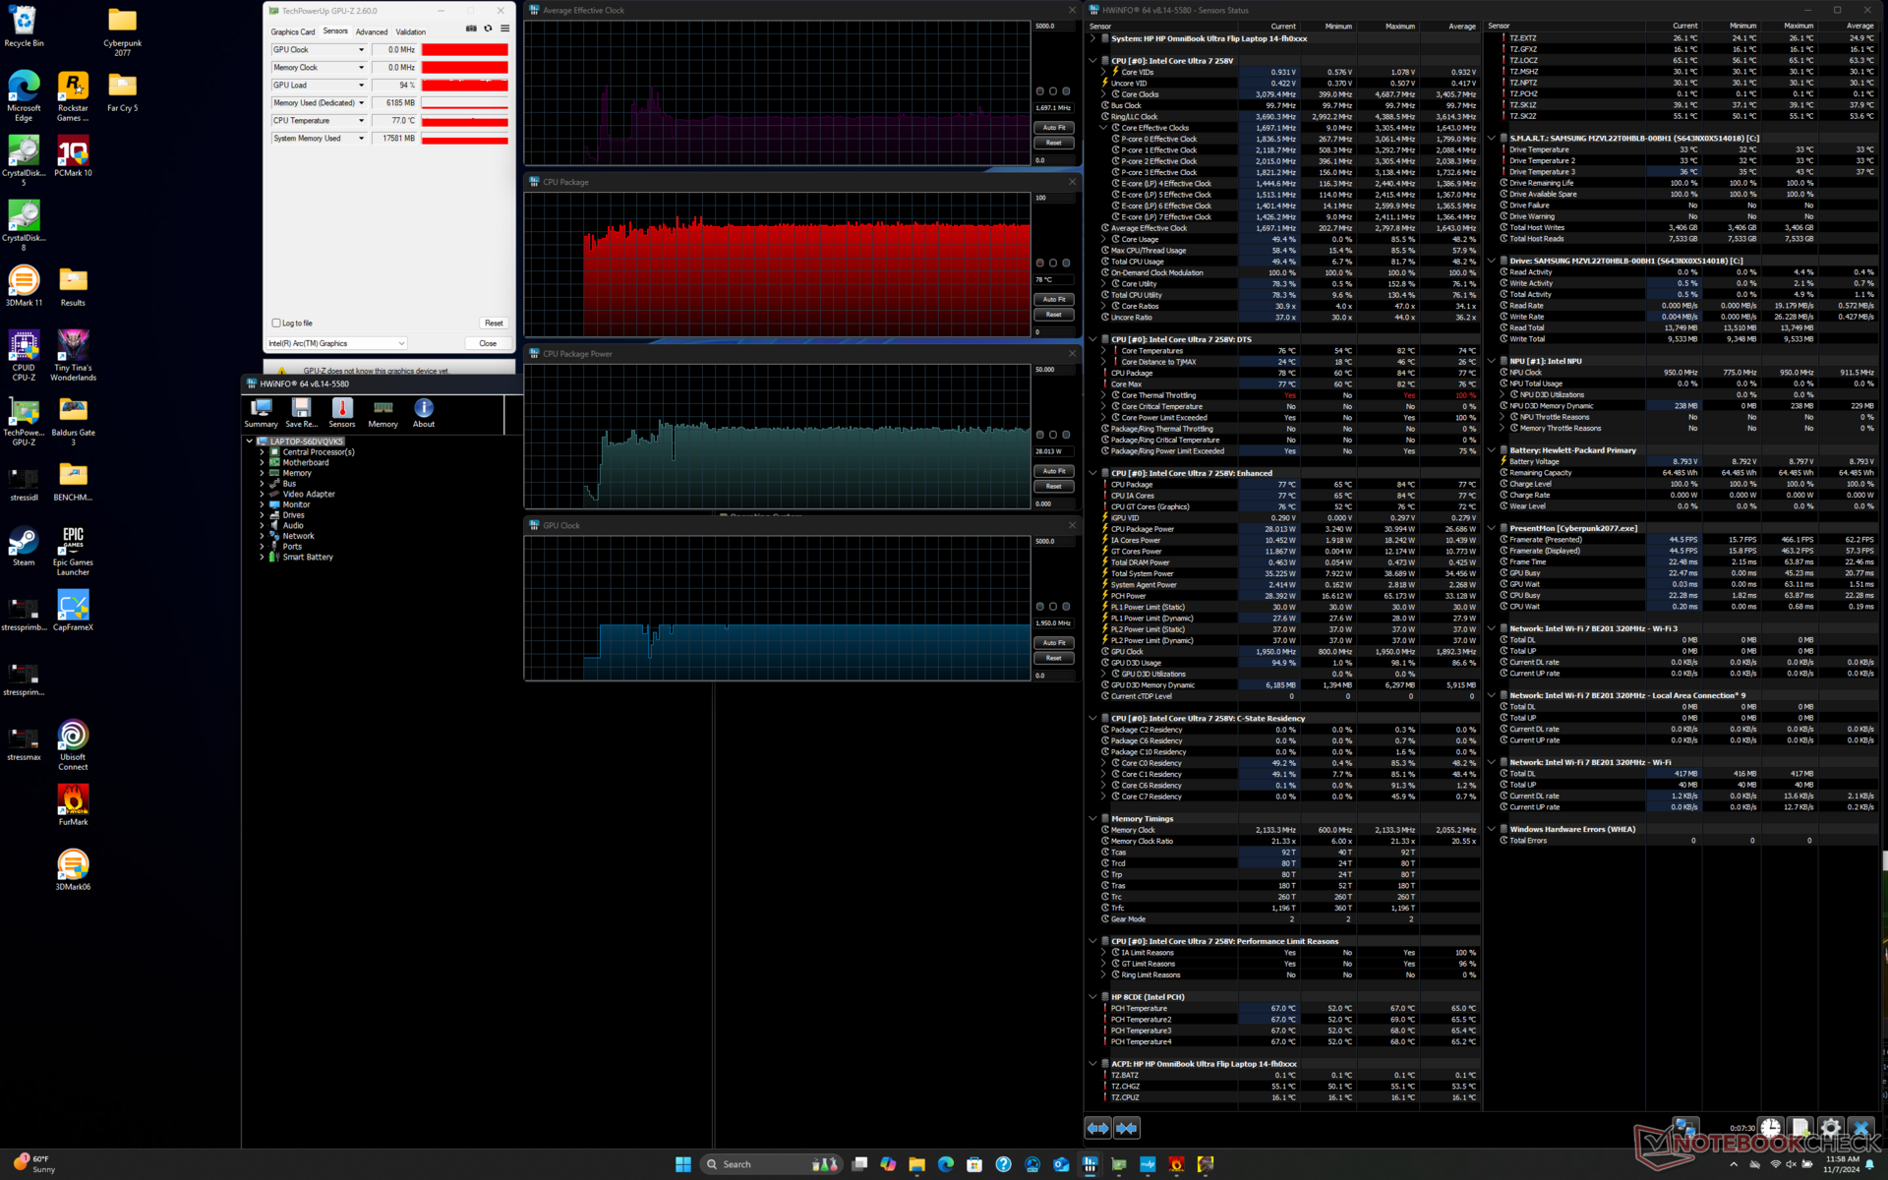
Task: Open the Memory Clock sensor dropdown
Action: (x=361, y=68)
